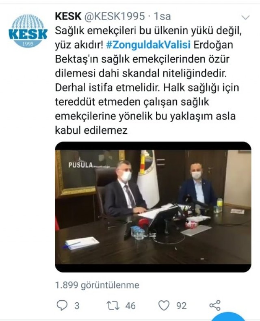This screenshot has width=260, height=321.
Task: View the 92 likes count
Action: pos(182,306)
